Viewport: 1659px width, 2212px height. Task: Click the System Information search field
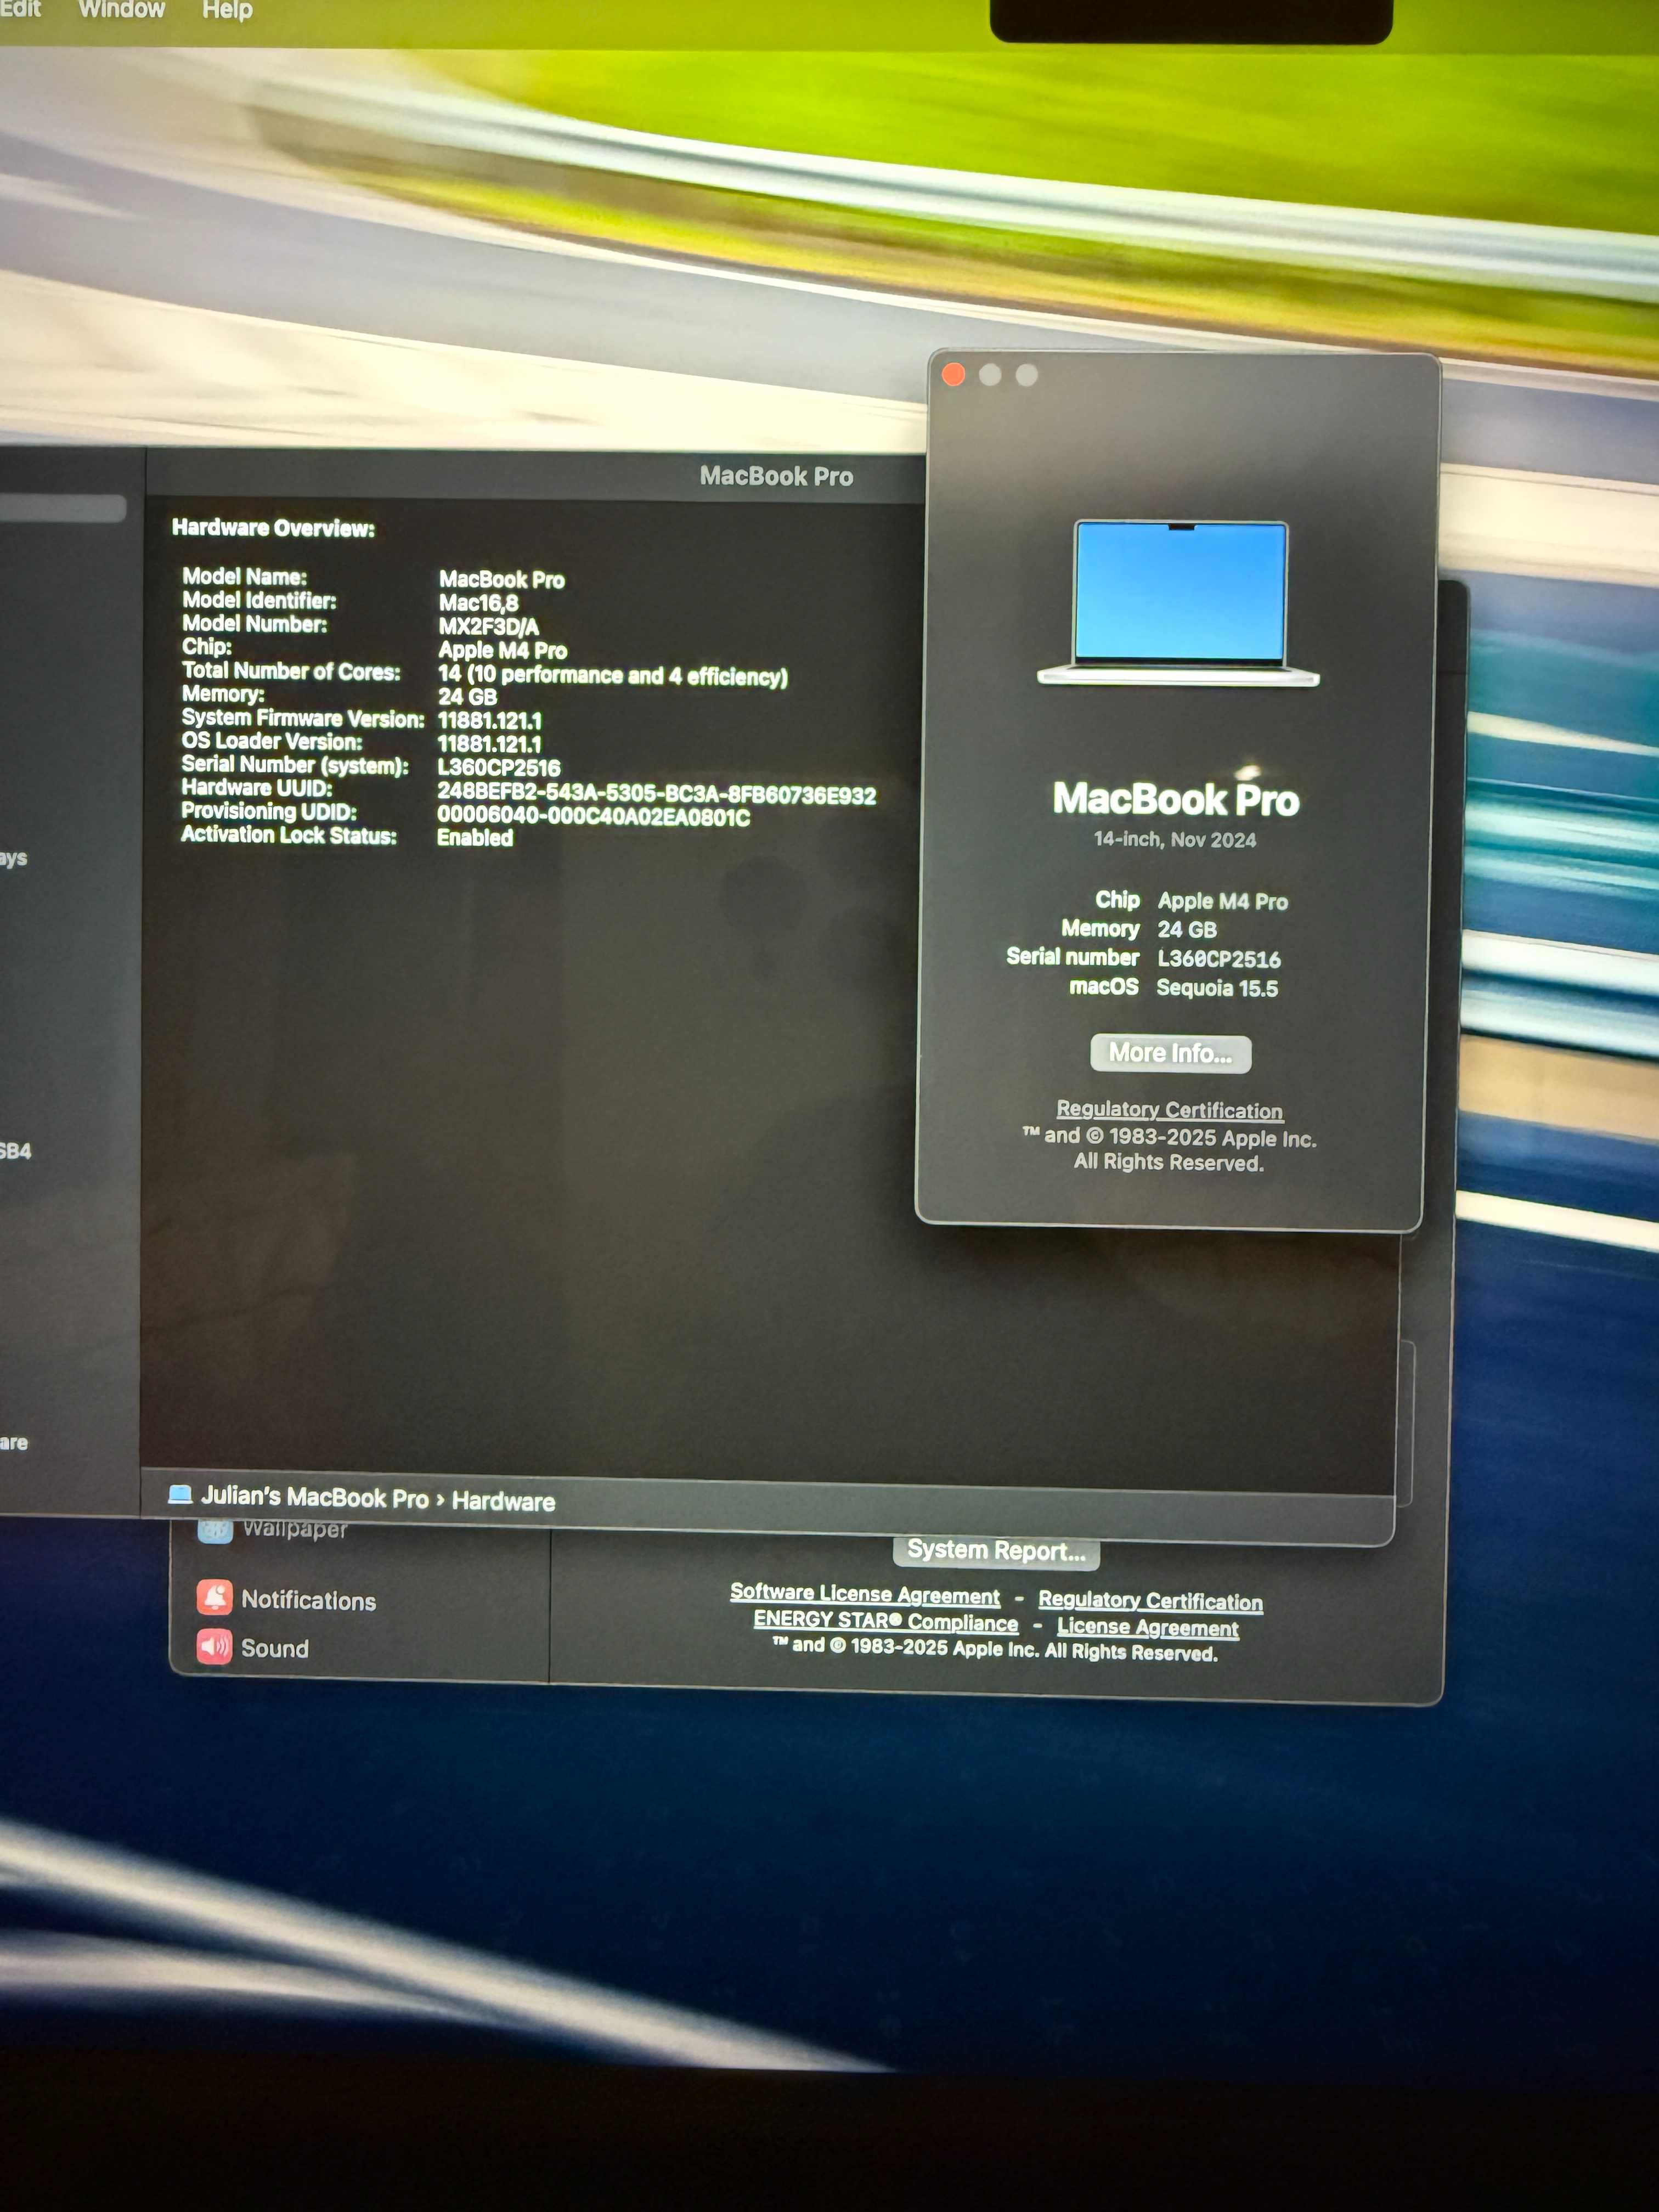point(62,508)
